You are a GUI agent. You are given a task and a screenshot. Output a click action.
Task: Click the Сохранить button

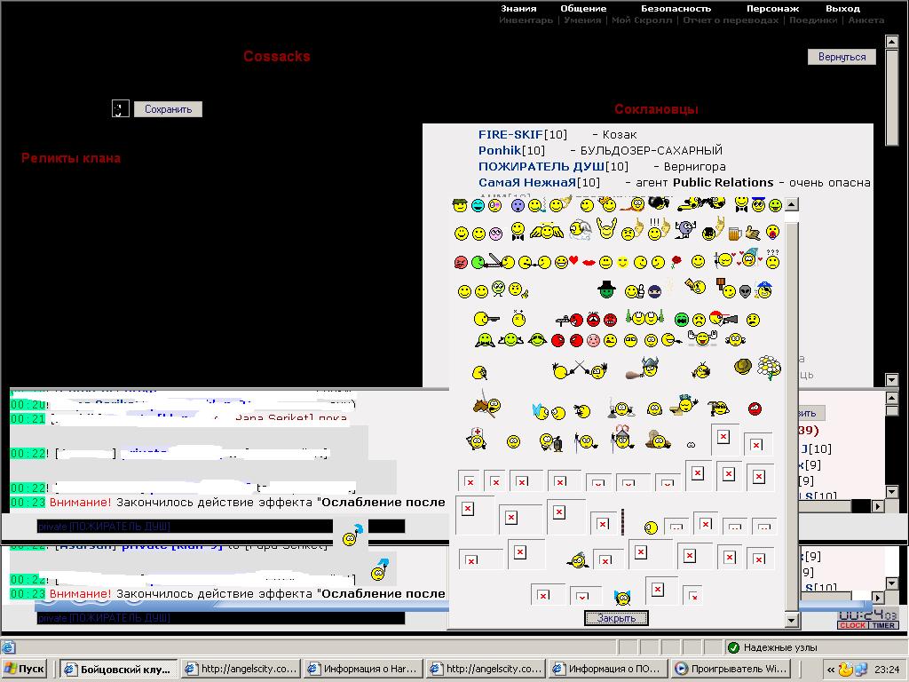(168, 109)
